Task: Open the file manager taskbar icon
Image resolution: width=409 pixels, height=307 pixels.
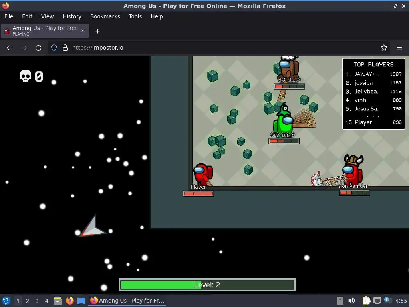Action: pos(58,301)
